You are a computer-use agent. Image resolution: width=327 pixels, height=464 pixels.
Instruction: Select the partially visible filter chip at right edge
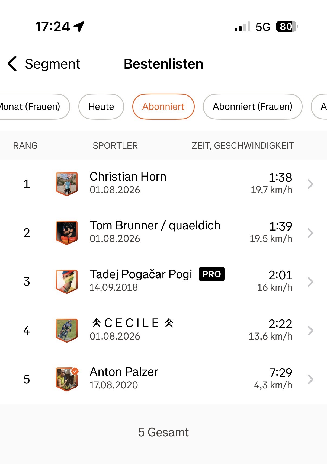319,107
